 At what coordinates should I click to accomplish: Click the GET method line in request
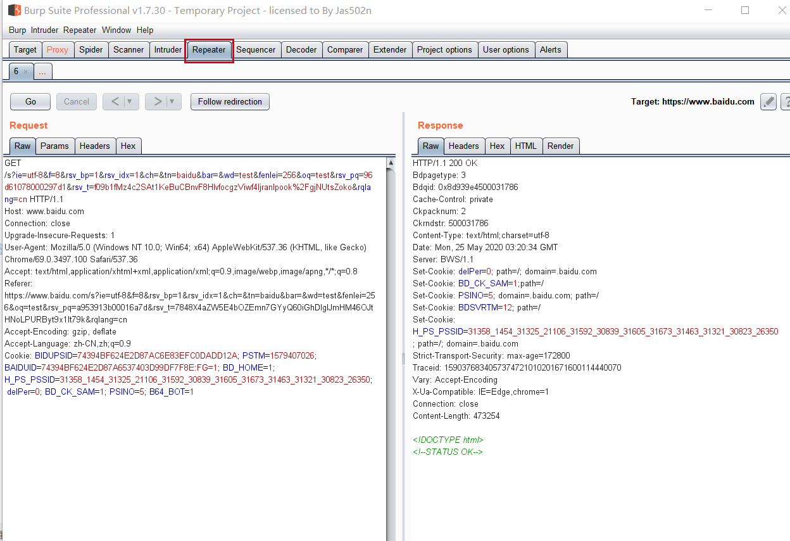point(13,163)
